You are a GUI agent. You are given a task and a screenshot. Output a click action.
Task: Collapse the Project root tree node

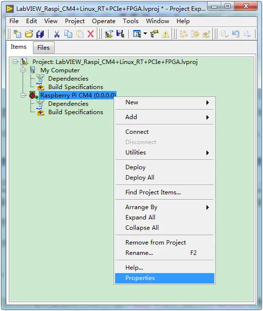click(x=15, y=62)
